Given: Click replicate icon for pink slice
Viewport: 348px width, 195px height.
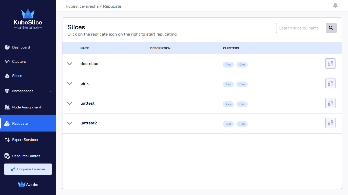Looking at the screenshot, I should pyautogui.click(x=330, y=83).
